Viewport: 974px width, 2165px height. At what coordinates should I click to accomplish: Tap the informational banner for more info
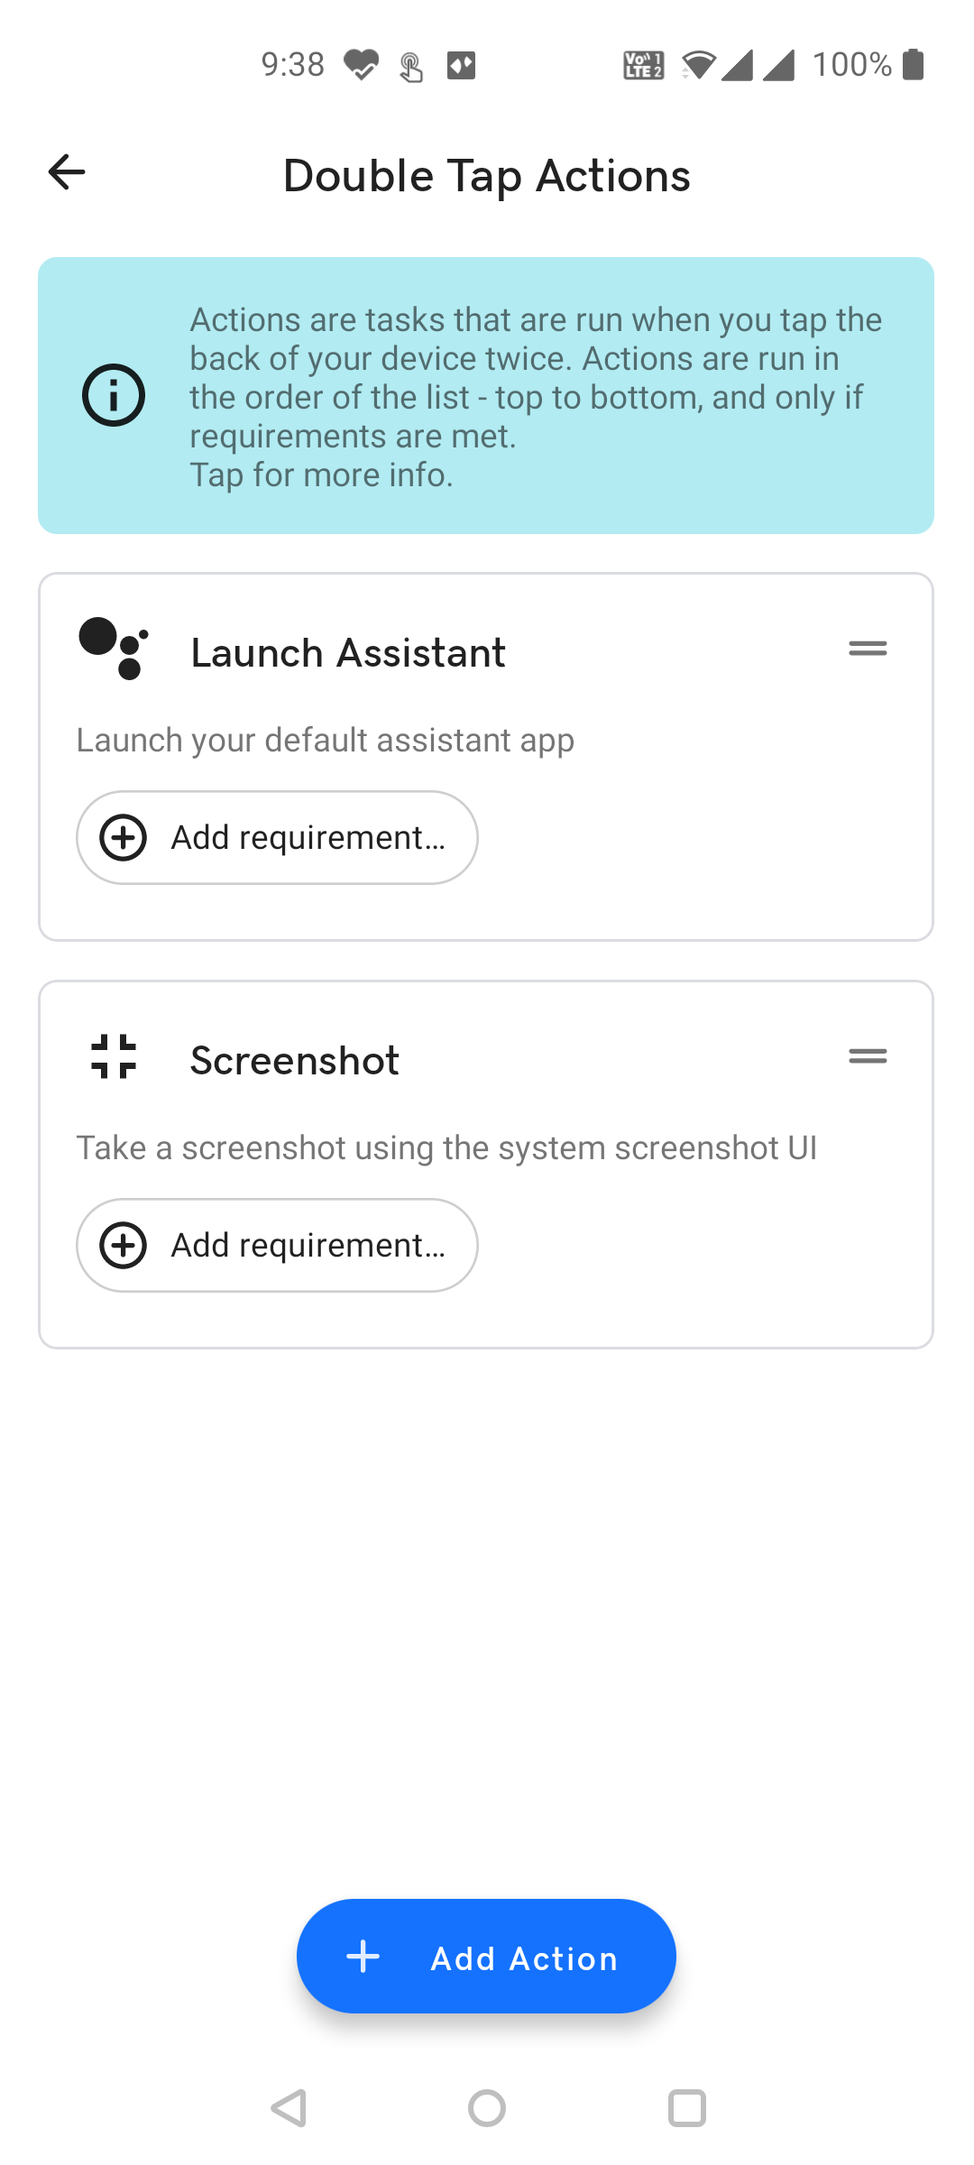(487, 394)
